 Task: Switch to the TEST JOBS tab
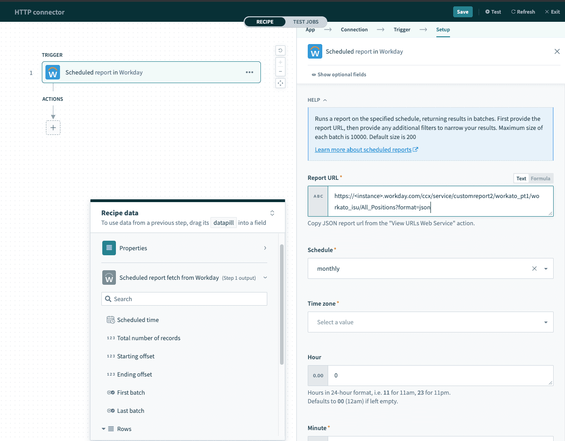coord(305,21)
